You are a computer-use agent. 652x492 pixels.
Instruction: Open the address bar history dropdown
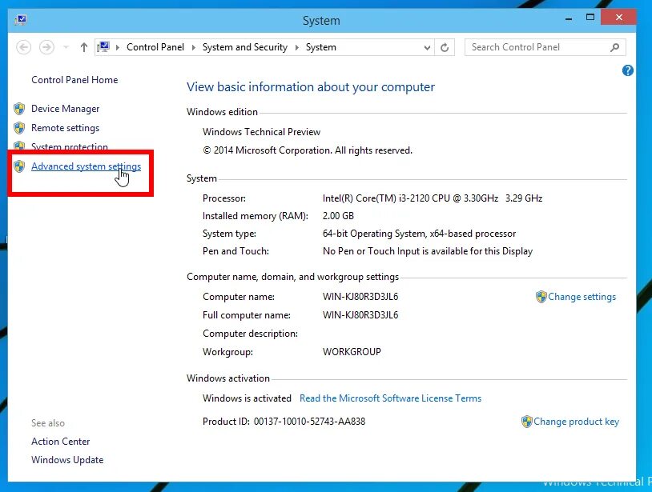pyautogui.click(x=427, y=48)
